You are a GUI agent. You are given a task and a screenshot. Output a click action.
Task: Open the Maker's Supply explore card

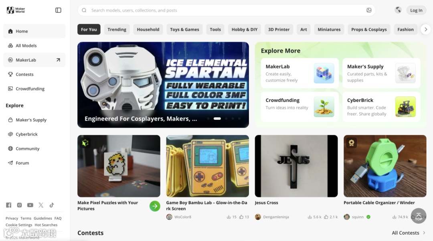(x=381, y=73)
